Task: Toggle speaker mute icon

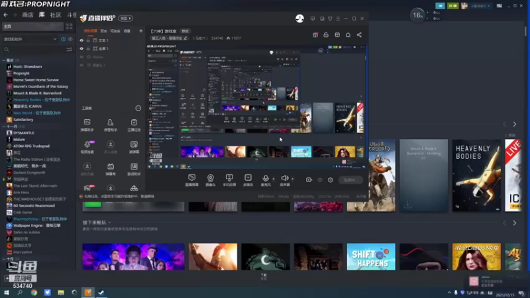Action: coord(285,178)
